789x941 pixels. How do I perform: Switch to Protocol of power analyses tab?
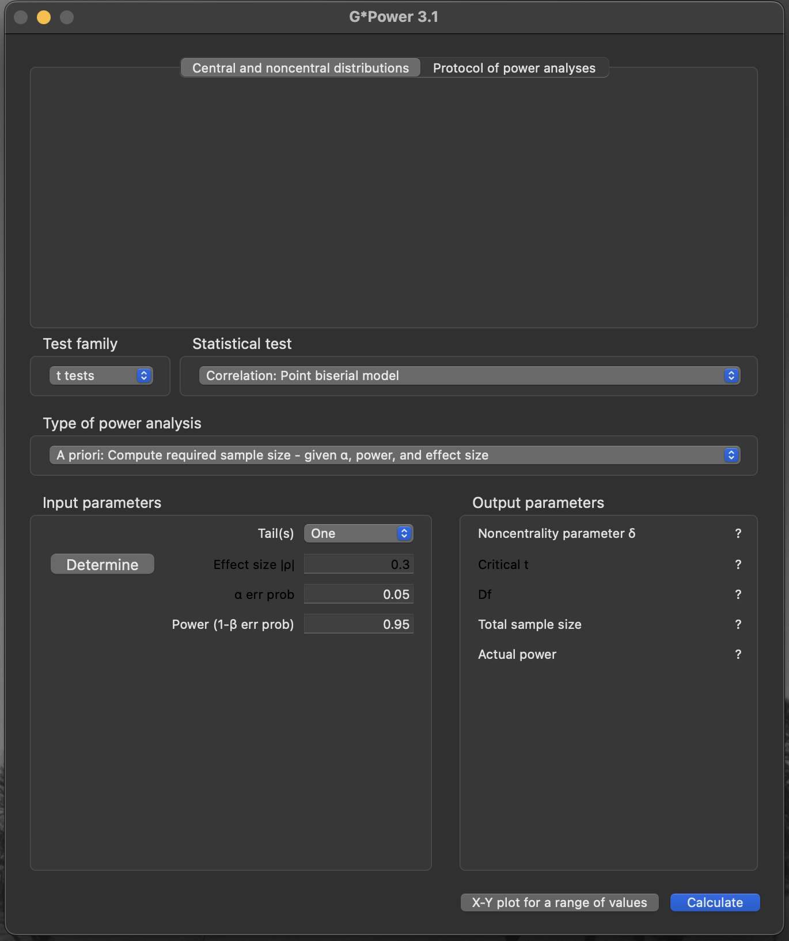click(x=514, y=68)
